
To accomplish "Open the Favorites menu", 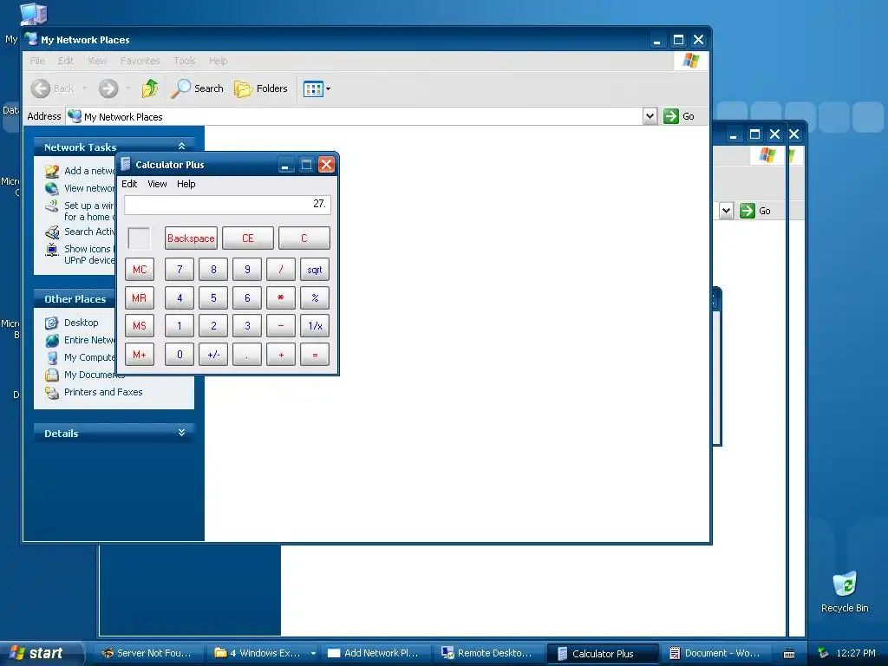I will 140,61.
